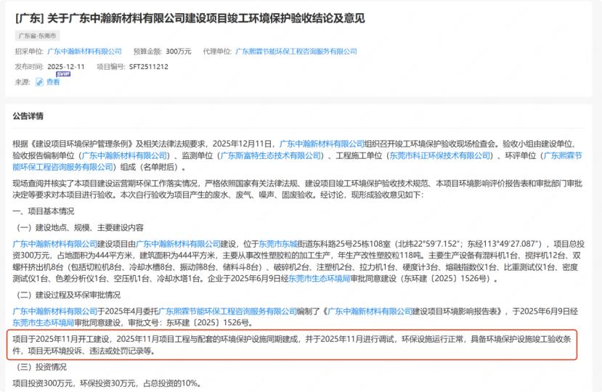This screenshot has height=392, width=602.
Task: Click subheading (二)建设过程及环保审批情况
Action: click(x=68, y=295)
